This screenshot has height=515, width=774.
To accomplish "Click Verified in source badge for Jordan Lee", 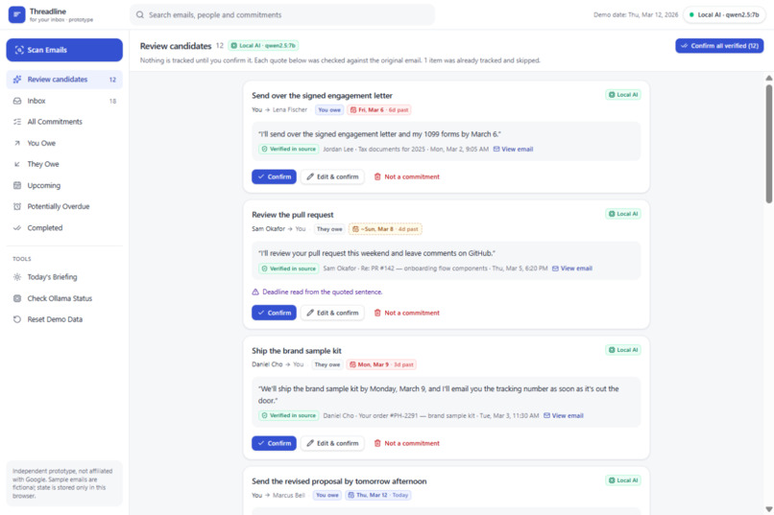I will (289, 150).
